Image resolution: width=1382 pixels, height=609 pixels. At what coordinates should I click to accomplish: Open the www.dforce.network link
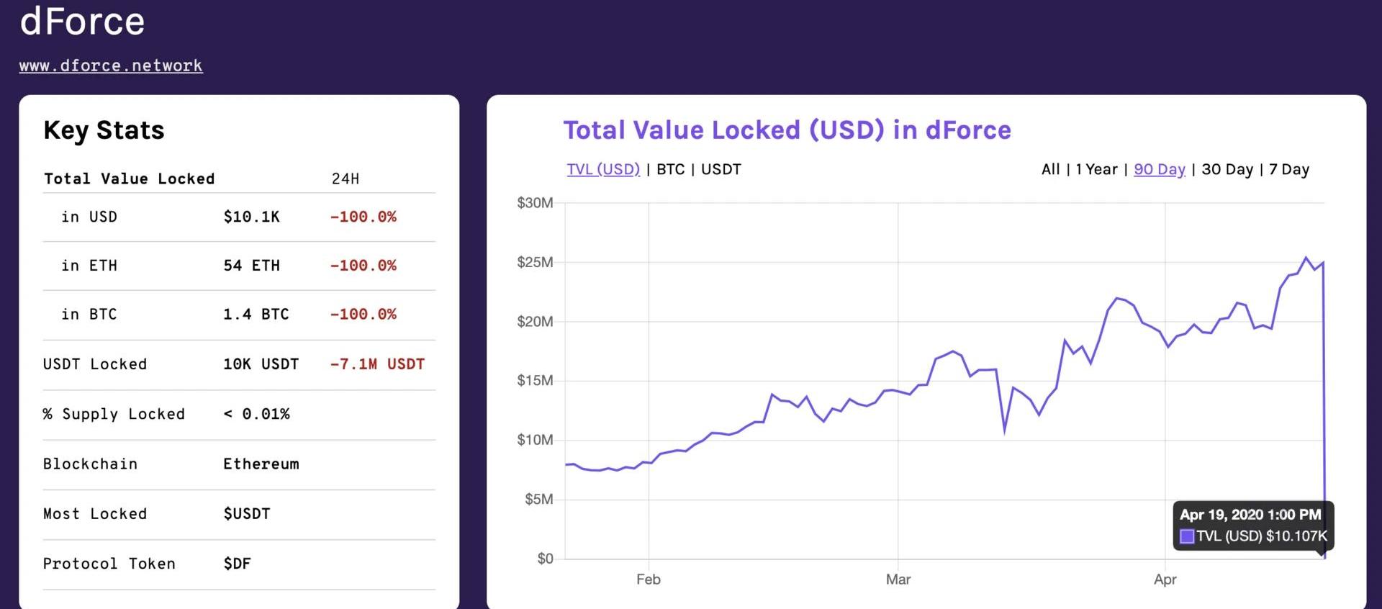pos(111,66)
